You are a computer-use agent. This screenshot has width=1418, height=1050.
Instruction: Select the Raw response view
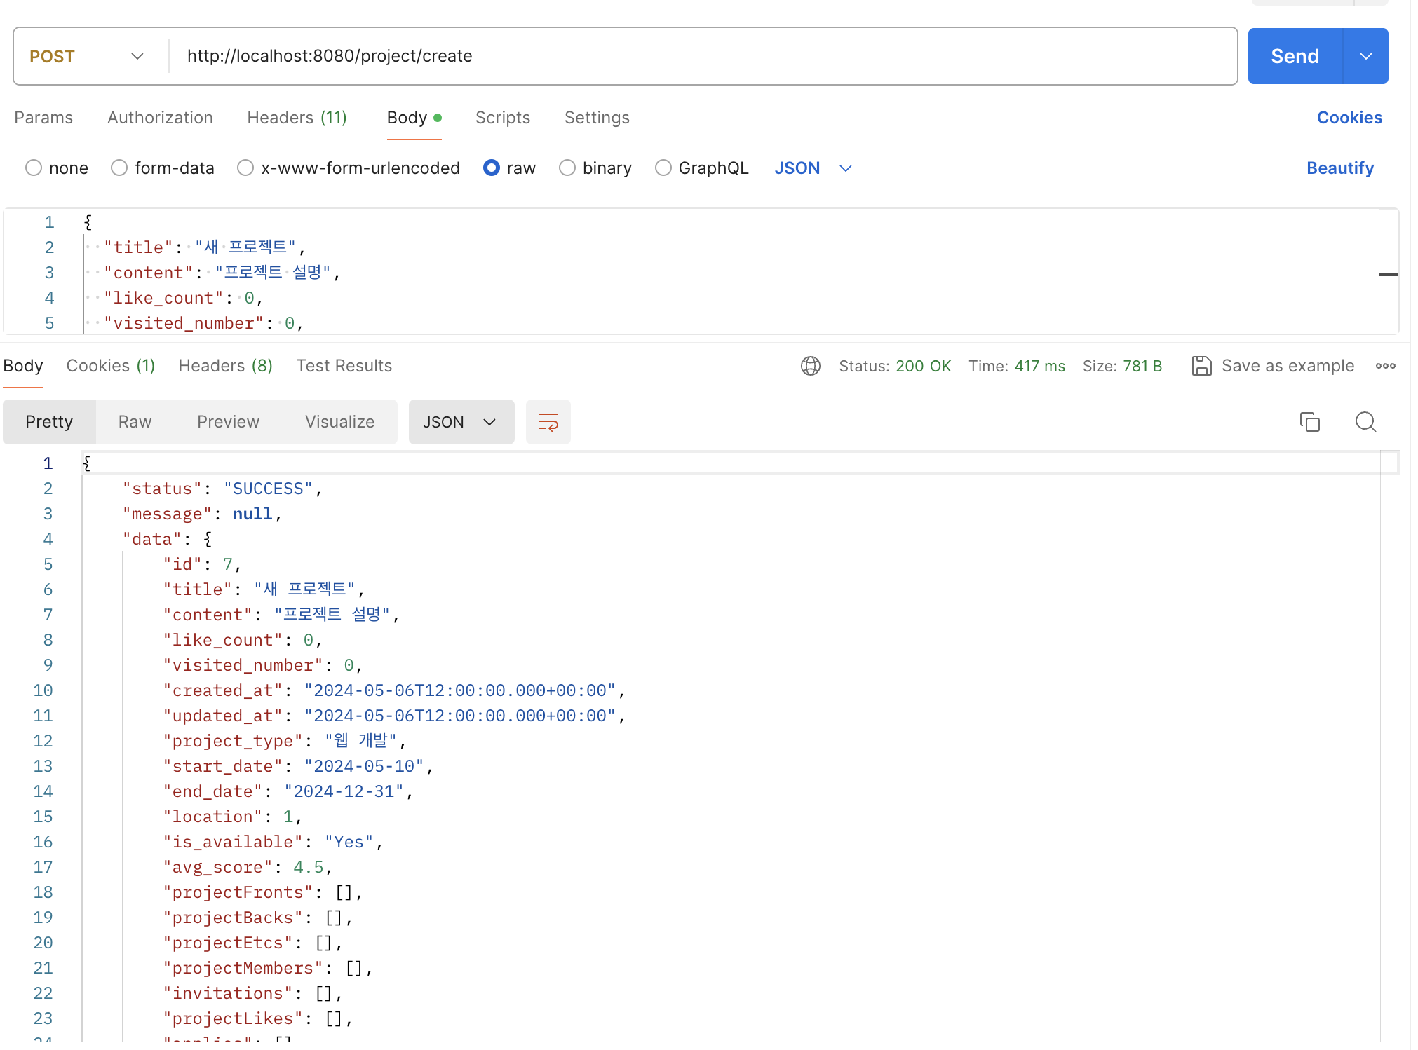click(135, 422)
